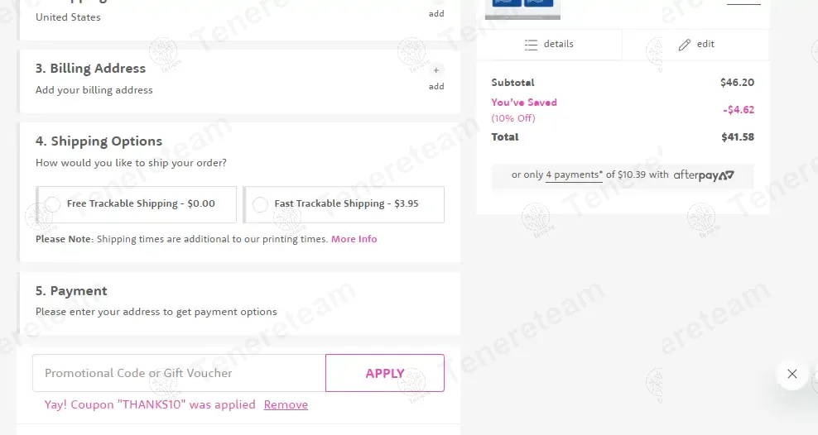The width and height of the screenshot is (818, 435).
Task: Select Free Trackable Shipping - $0.00 option
Action: [53, 204]
